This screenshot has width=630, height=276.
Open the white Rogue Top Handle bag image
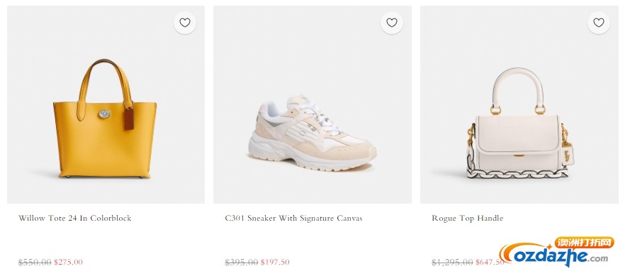(519, 104)
